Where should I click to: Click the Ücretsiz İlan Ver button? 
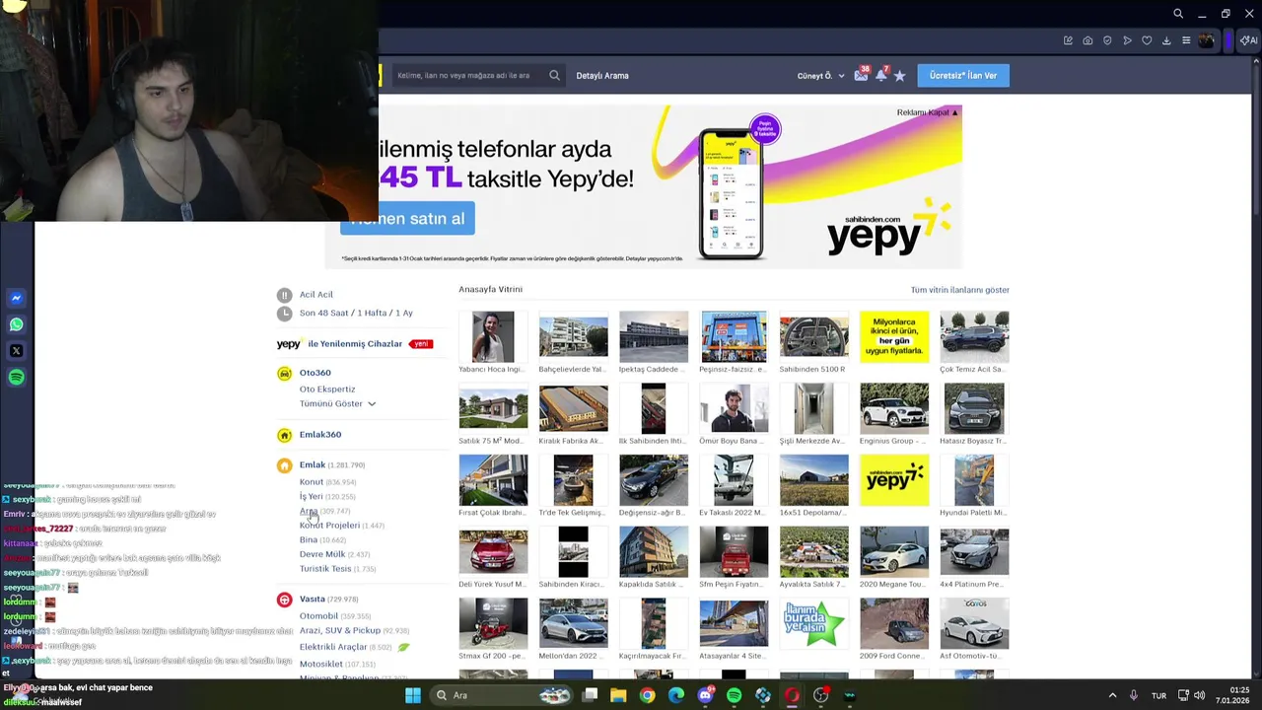[963, 75]
